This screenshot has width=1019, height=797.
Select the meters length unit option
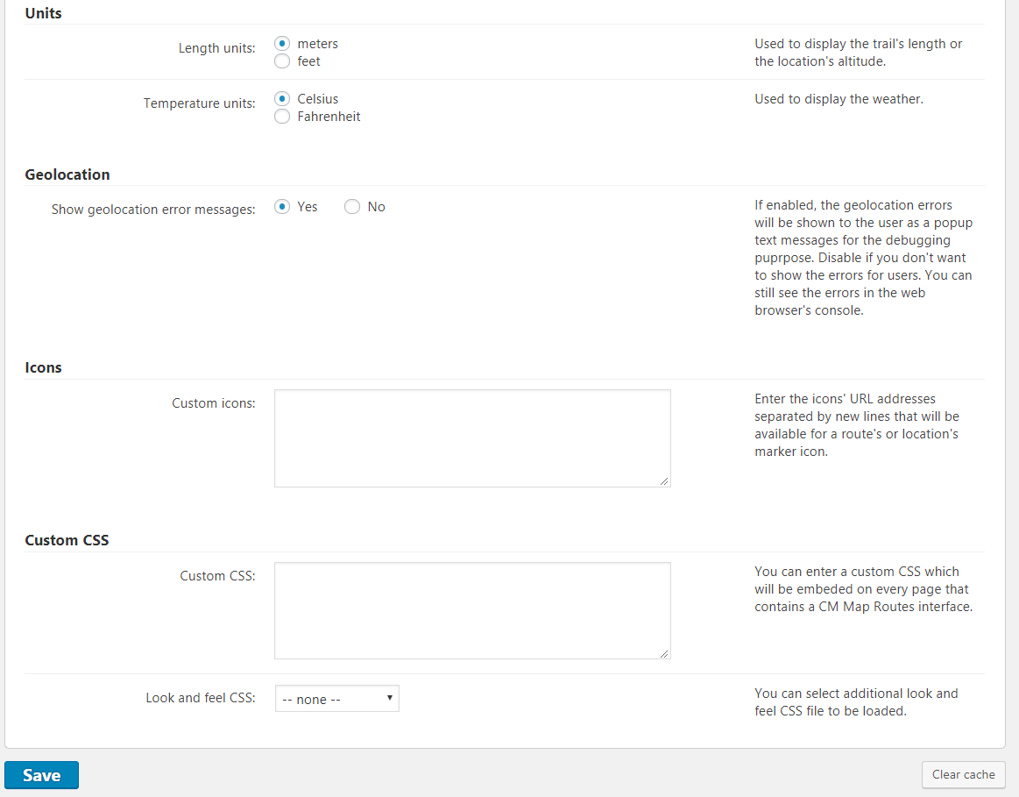point(282,44)
